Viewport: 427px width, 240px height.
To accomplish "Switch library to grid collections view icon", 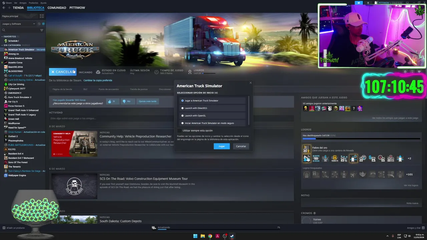I will 42,16.
